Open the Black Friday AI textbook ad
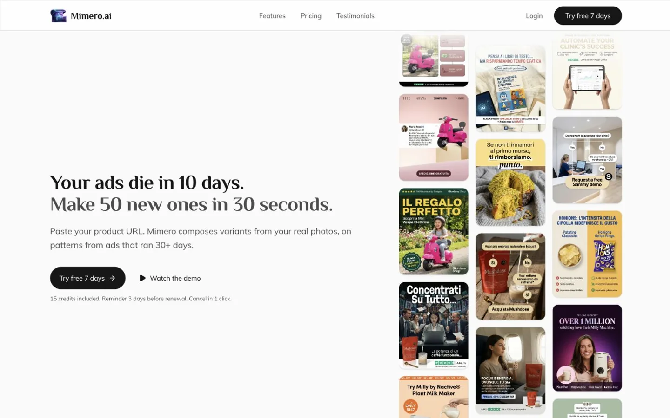 (x=510, y=89)
